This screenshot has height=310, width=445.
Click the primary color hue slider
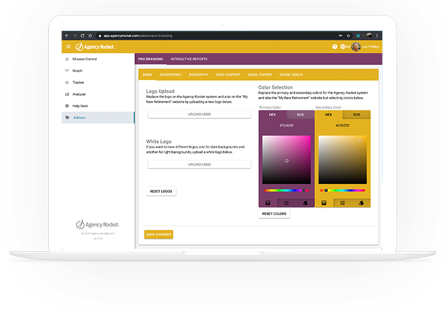click(287, 190)
